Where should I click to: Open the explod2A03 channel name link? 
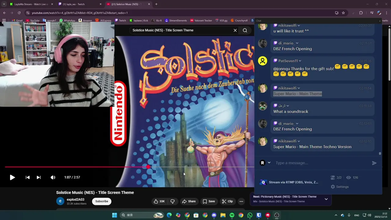tap(75, 200)
